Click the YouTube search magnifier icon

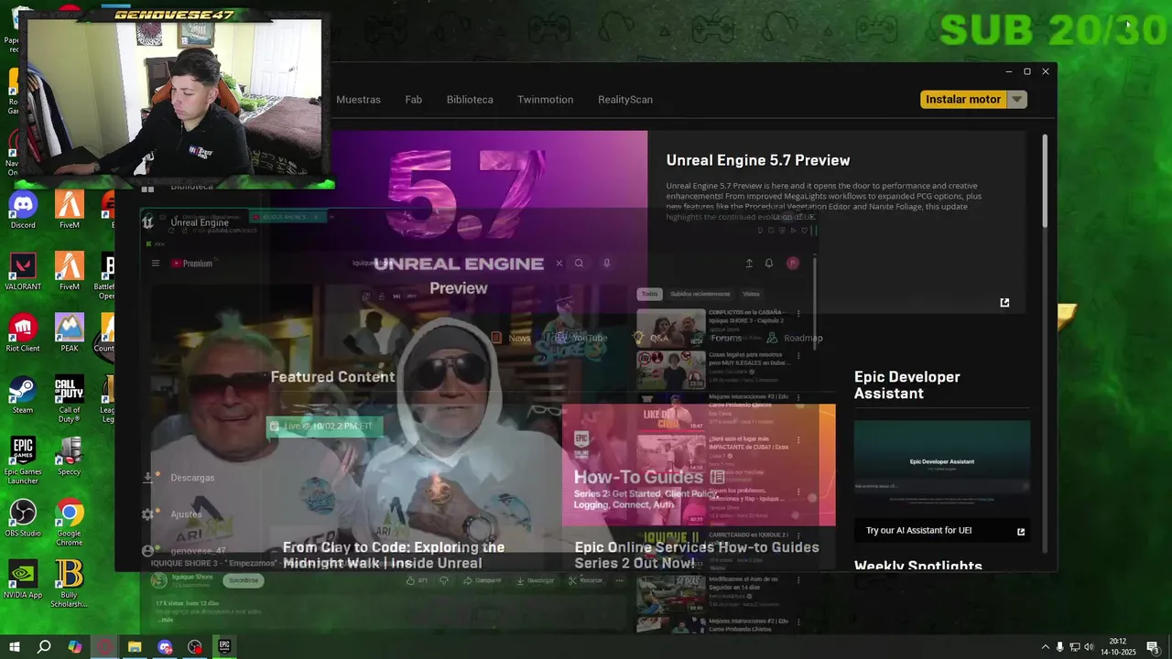coord(579,264)
